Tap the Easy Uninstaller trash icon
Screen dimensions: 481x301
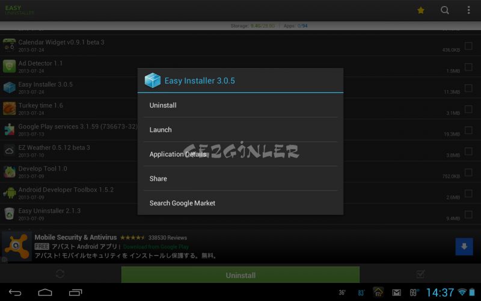[9, 214]
